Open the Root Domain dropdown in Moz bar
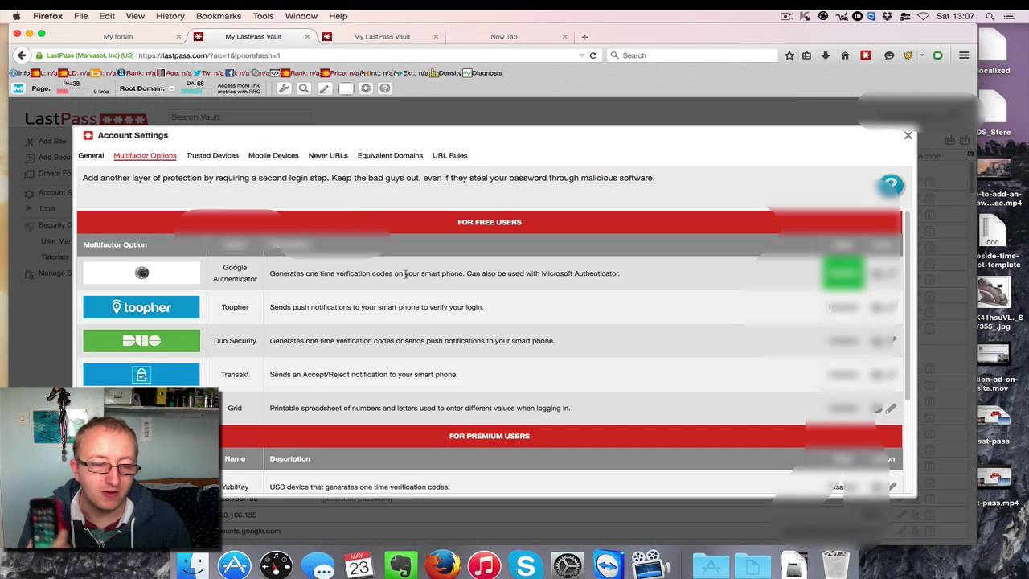 click(171, 88)
